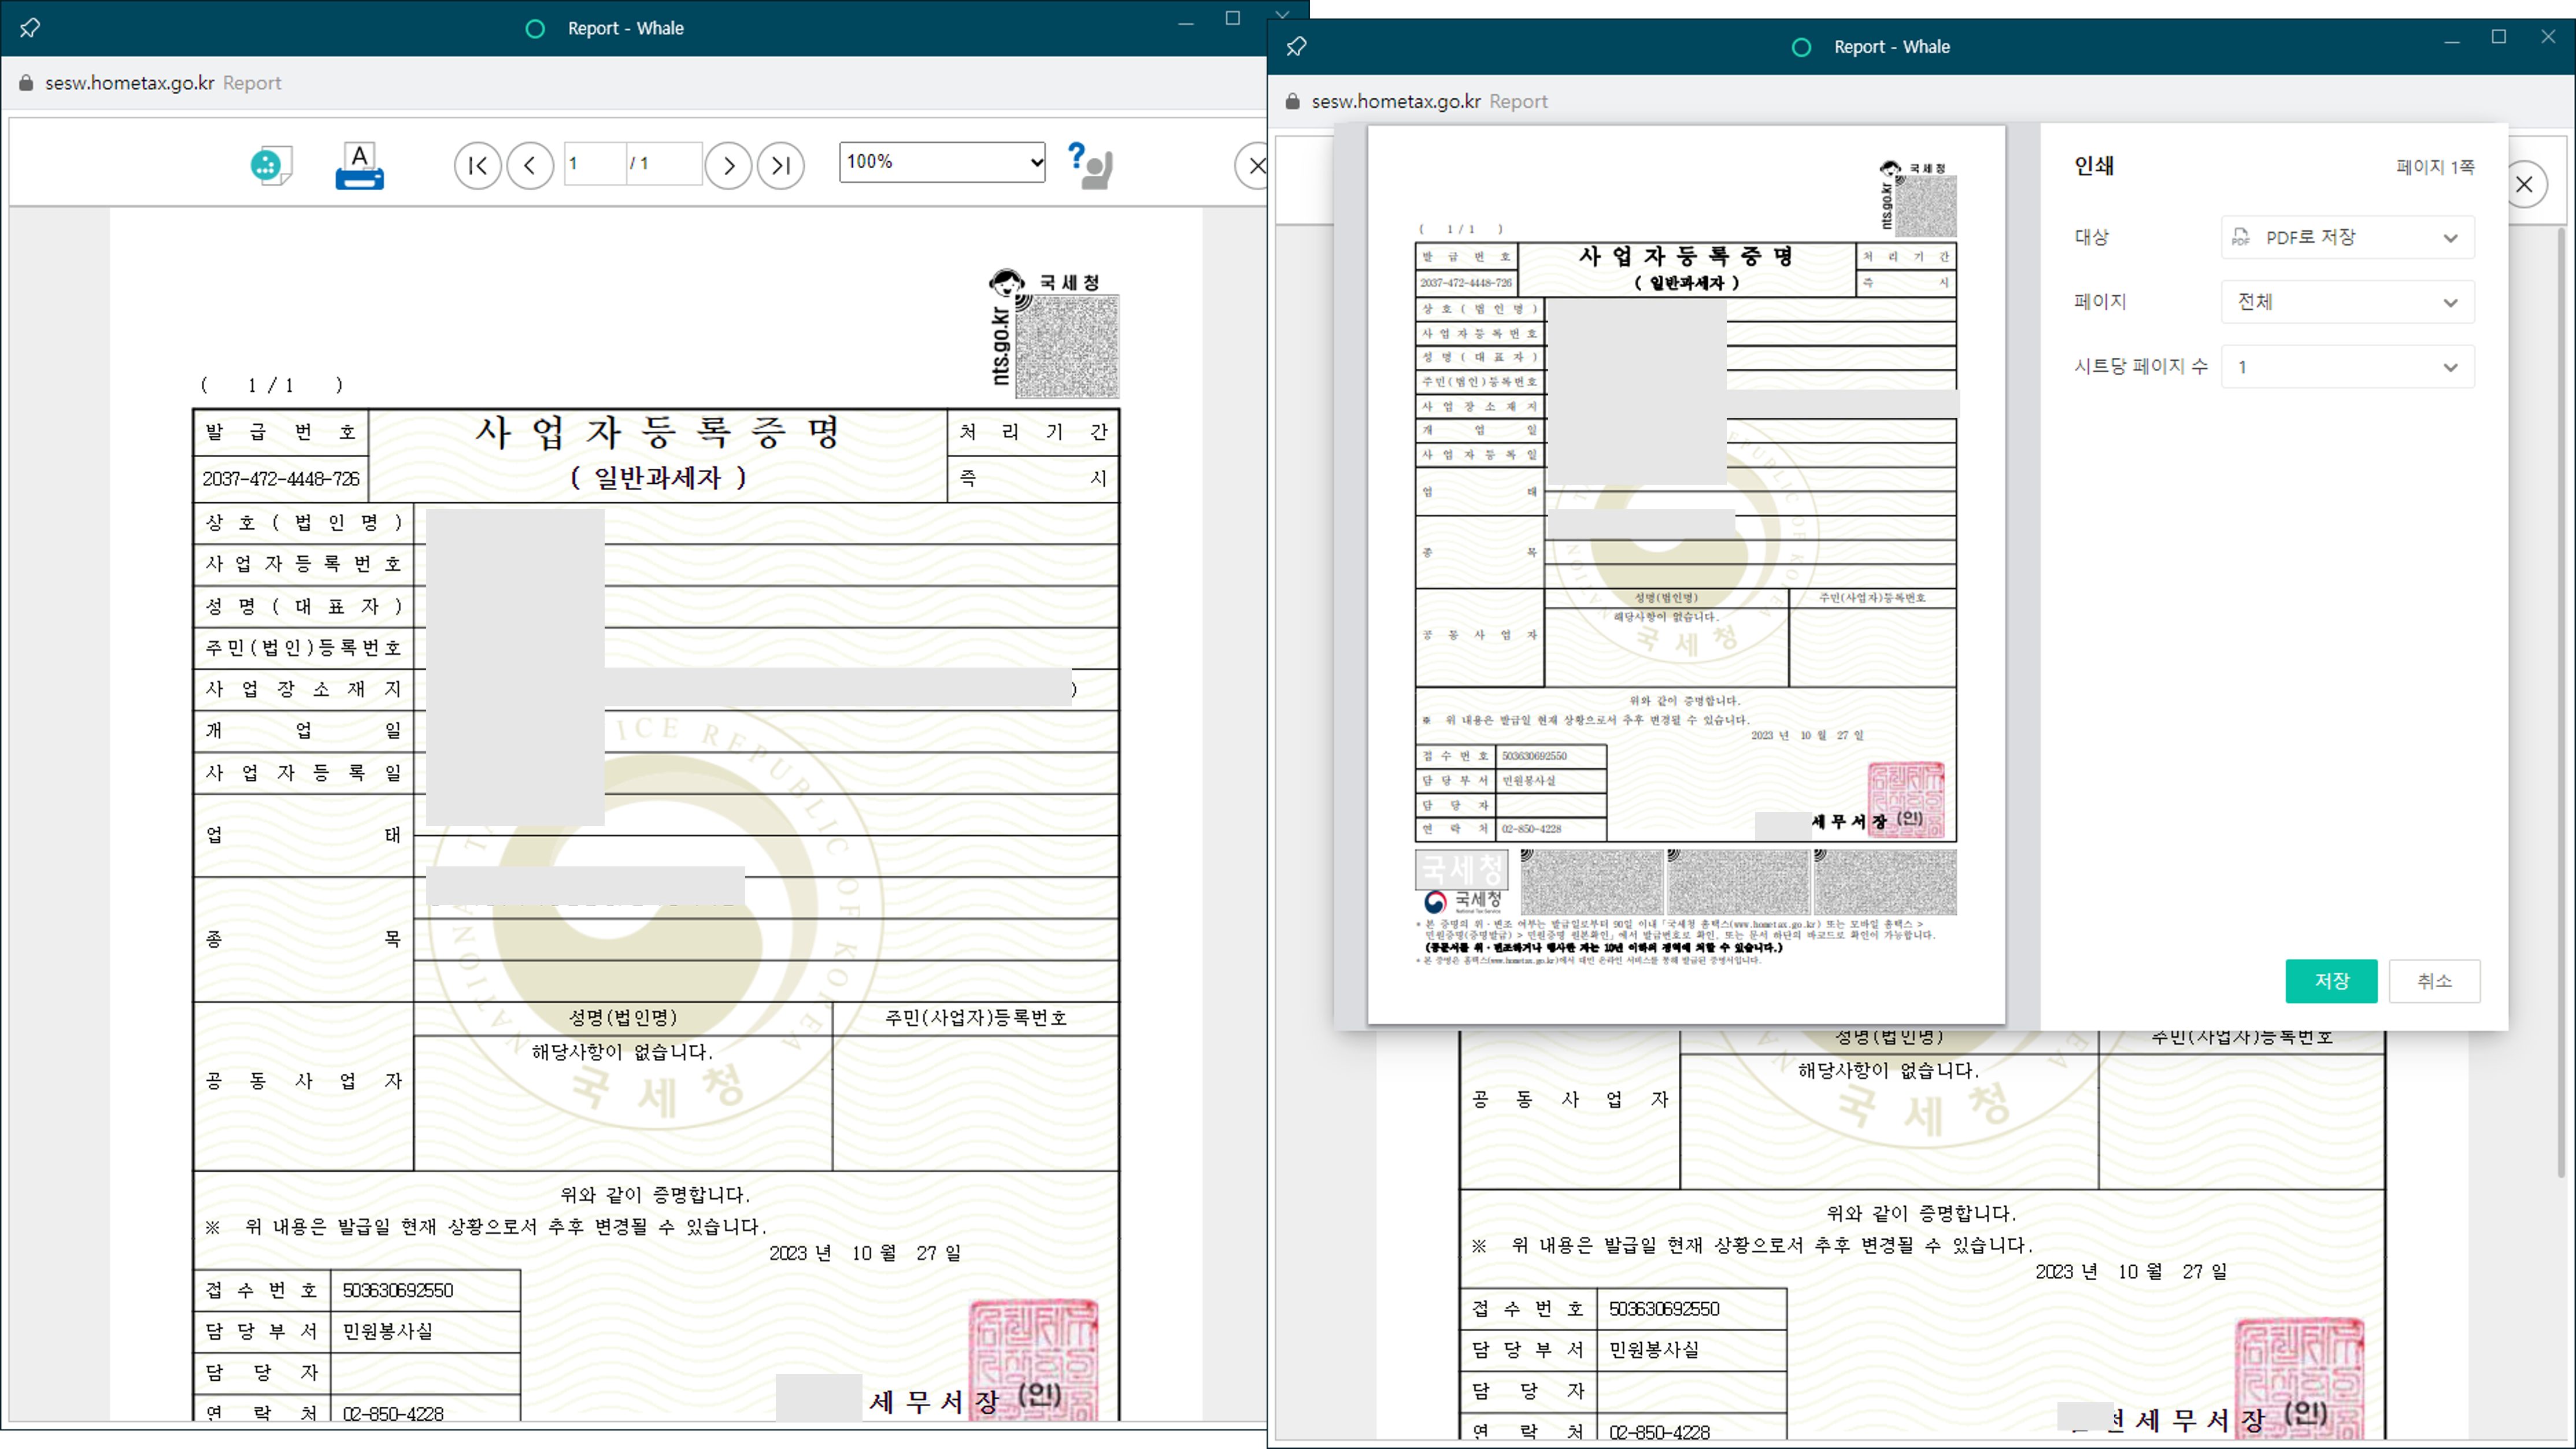Open the help question mark icon
2576x1449 pixels.
(x=1089, y=165)
